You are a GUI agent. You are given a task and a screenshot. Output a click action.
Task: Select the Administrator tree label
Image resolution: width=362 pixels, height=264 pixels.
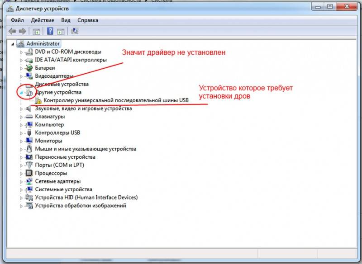pyautogui.click(x=43, y=43)
